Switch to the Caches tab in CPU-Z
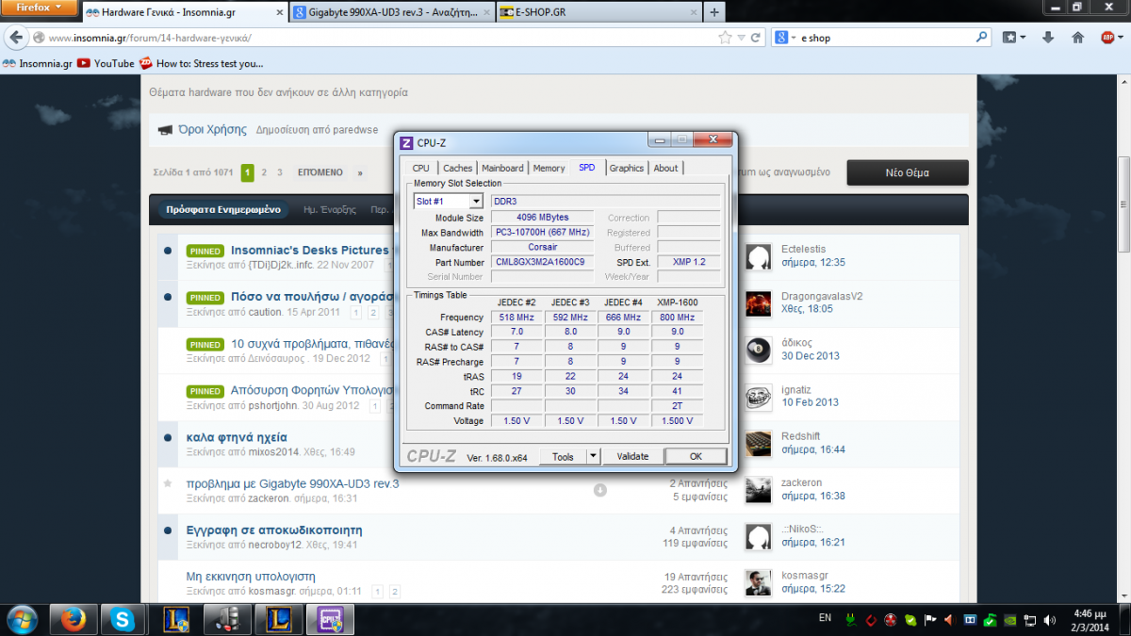The height and width of the screenshot is (636, 1131). tap(458, 168)
